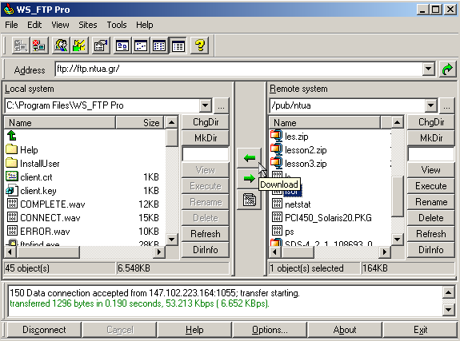Image resolution: width=460 pixels, height=341 pixels.
Task: Open the Help menu
Action: tap(144, 25)
